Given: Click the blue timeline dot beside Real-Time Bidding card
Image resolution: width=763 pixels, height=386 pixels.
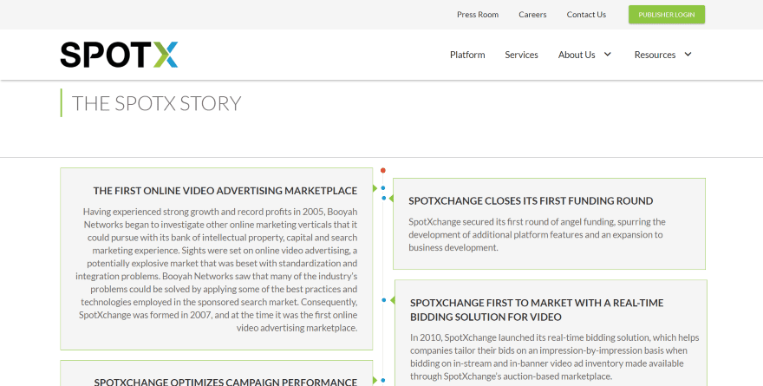Looking at the screenshot, I should (x=382, y=300).
